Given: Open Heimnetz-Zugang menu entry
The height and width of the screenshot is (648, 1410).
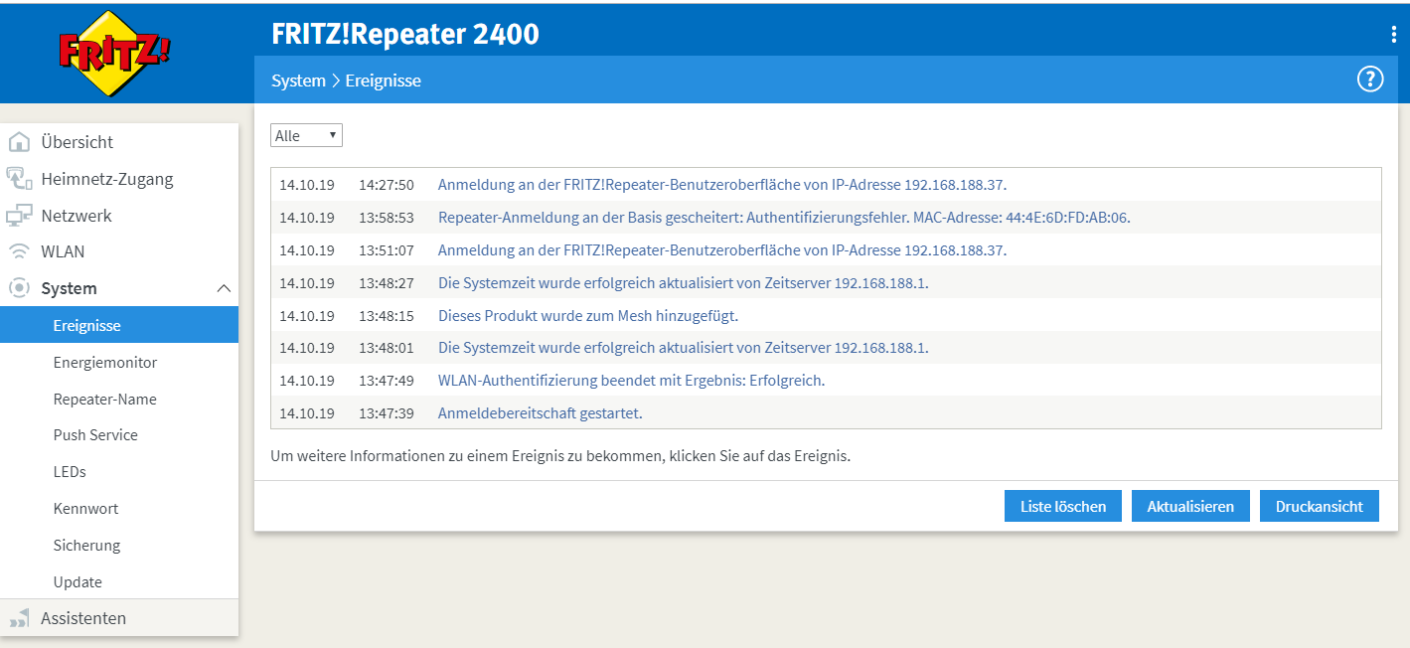Looking at the screenshot, I should point(107,179).
